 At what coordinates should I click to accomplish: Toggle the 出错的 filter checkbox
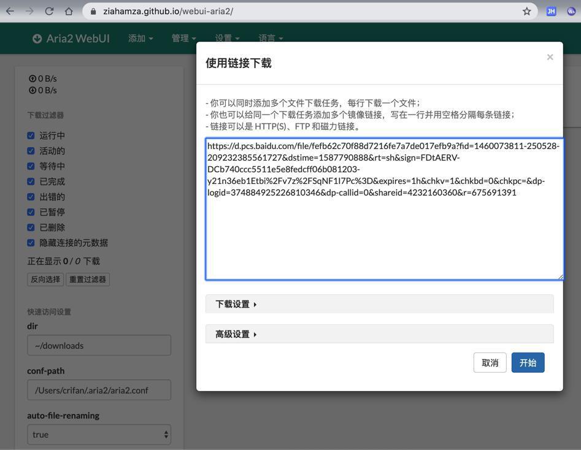click(31, 197)
